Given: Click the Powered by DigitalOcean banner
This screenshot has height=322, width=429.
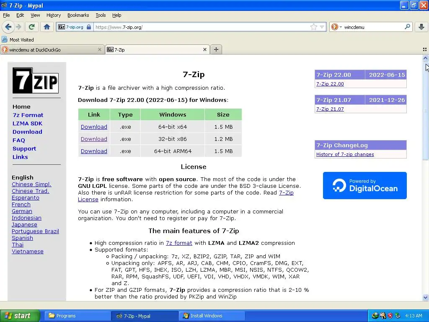Looking at the screenshot, I should 365,185.
